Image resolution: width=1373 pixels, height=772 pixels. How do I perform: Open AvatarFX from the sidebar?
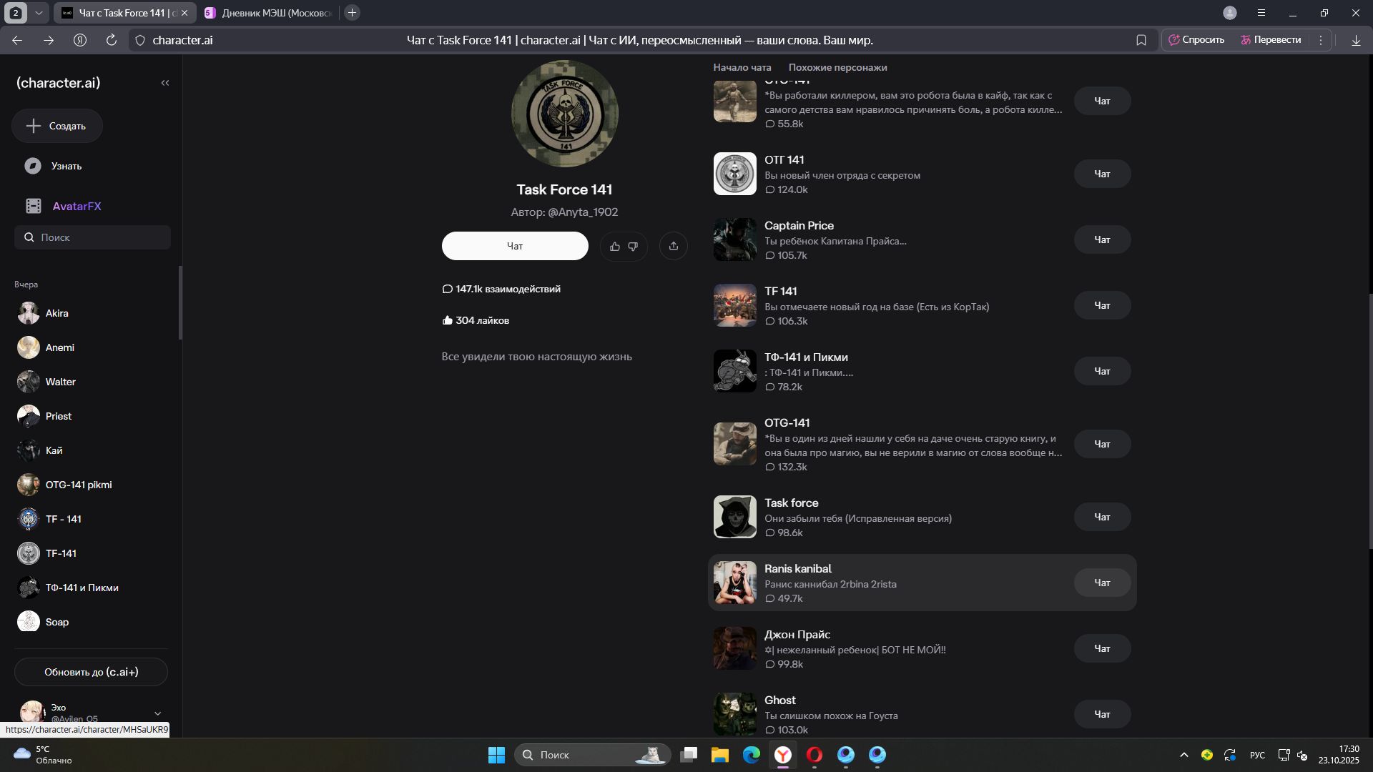64,206
